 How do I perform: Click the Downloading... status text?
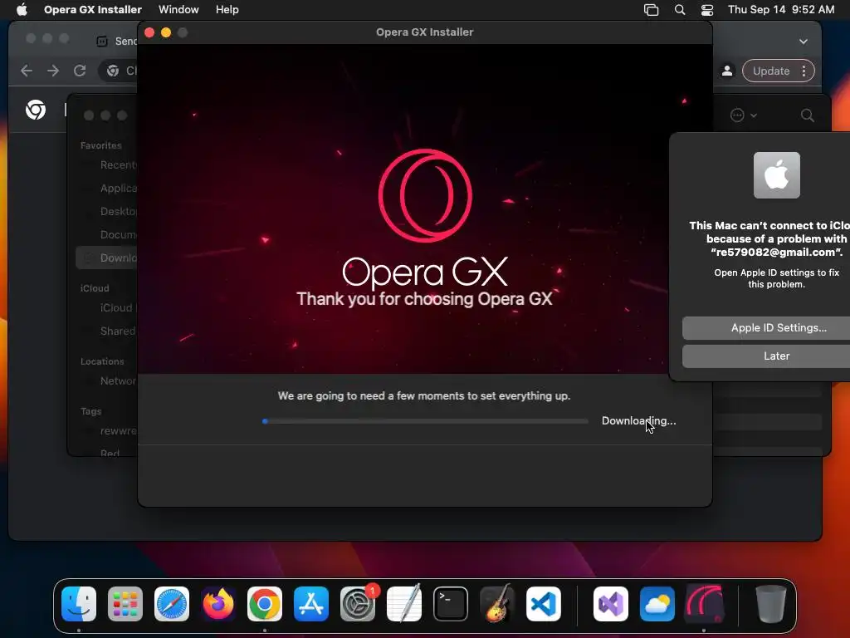tap(638, 421)
